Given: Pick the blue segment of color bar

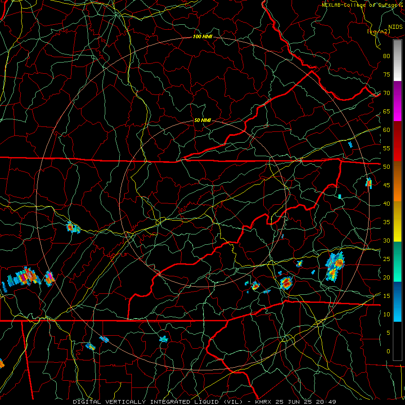Looking at the screenshot, I should pos(397,301).
